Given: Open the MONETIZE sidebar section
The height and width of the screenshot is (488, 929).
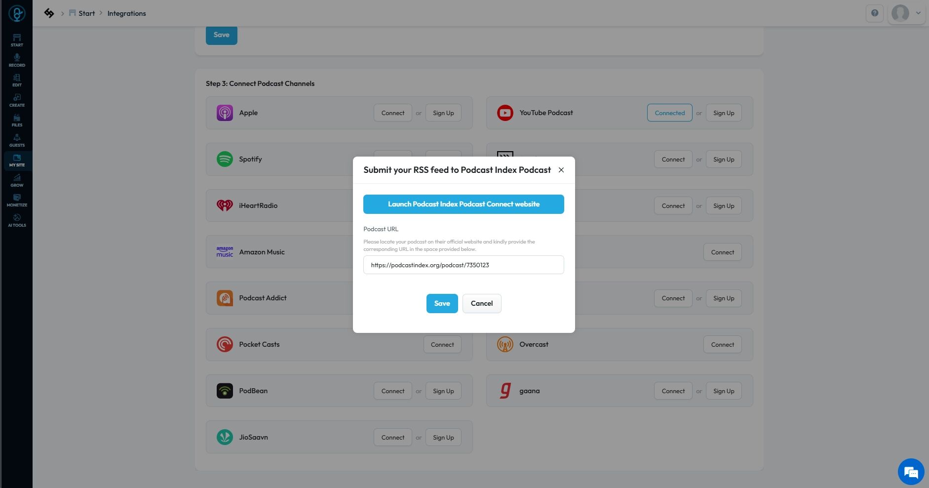Looking at the screenshot, I should 17,201.
